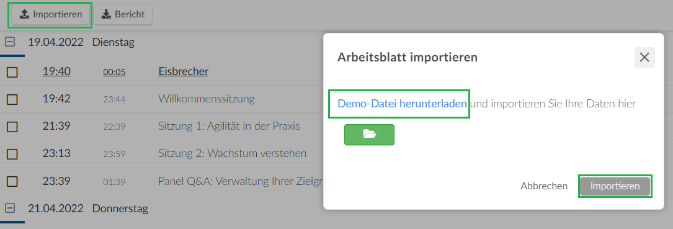The height and width of the screenshot is (229, 673).
Task: Click the green folder browse icon
Action: [369, 135]
